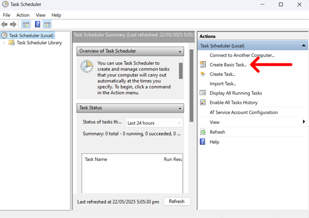309x218 pixels.
Task: Open the Last 24 hours dropdown
Action: 154,123
